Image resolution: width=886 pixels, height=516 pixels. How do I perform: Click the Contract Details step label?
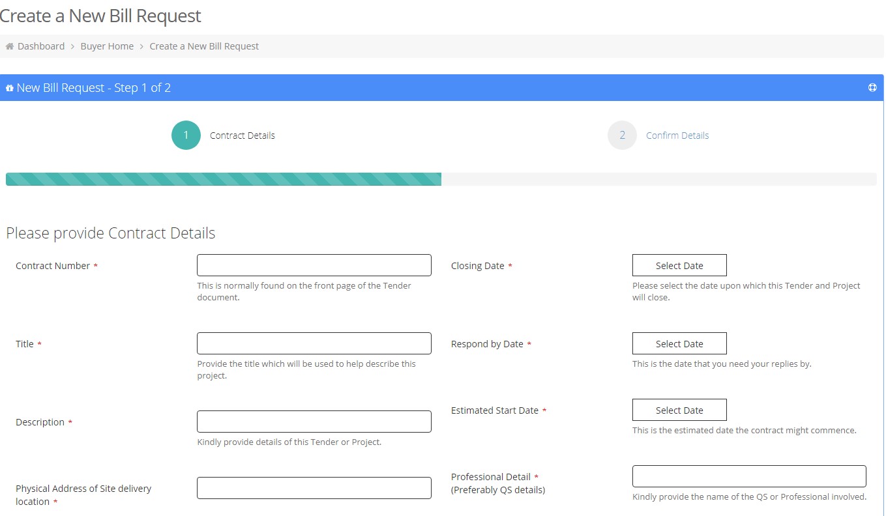point(243,136)
